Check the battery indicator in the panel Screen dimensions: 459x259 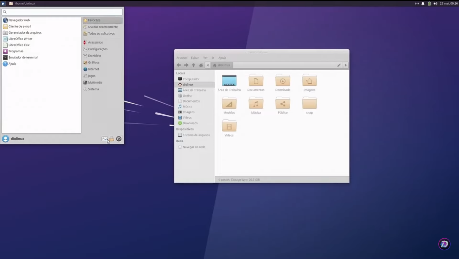click(429, 3)
